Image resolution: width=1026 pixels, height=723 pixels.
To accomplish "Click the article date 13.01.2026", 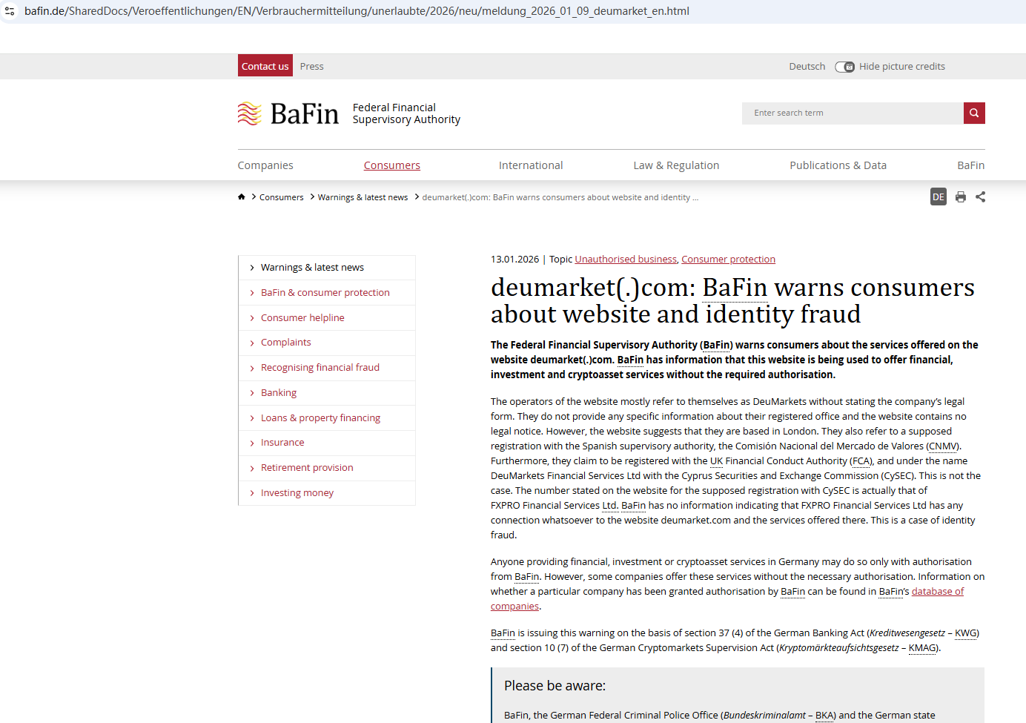I will click(x=514, y=259).
